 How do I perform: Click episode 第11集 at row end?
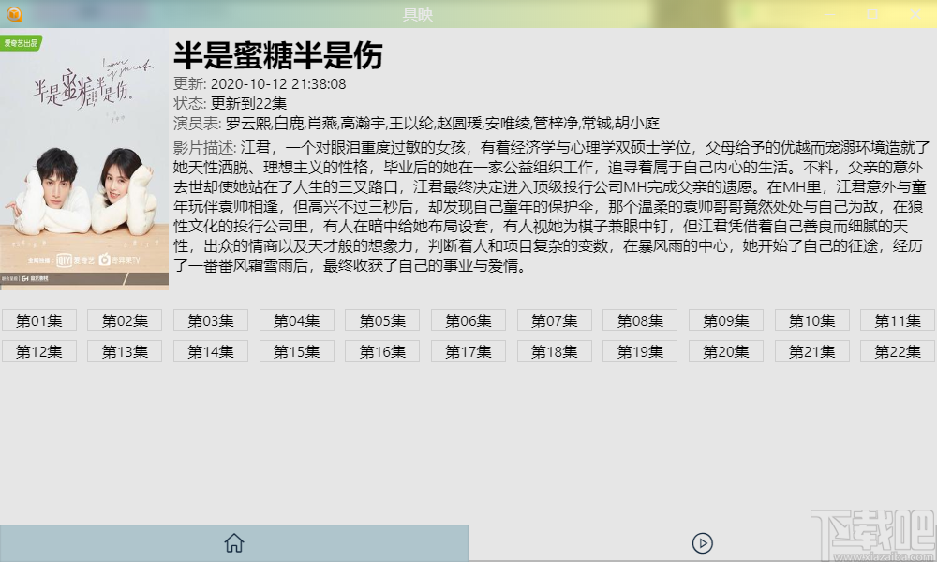897,319
